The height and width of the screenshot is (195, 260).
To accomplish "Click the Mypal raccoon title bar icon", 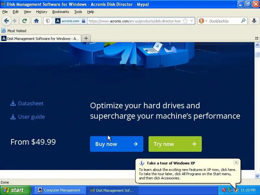I will click(3, 4).
